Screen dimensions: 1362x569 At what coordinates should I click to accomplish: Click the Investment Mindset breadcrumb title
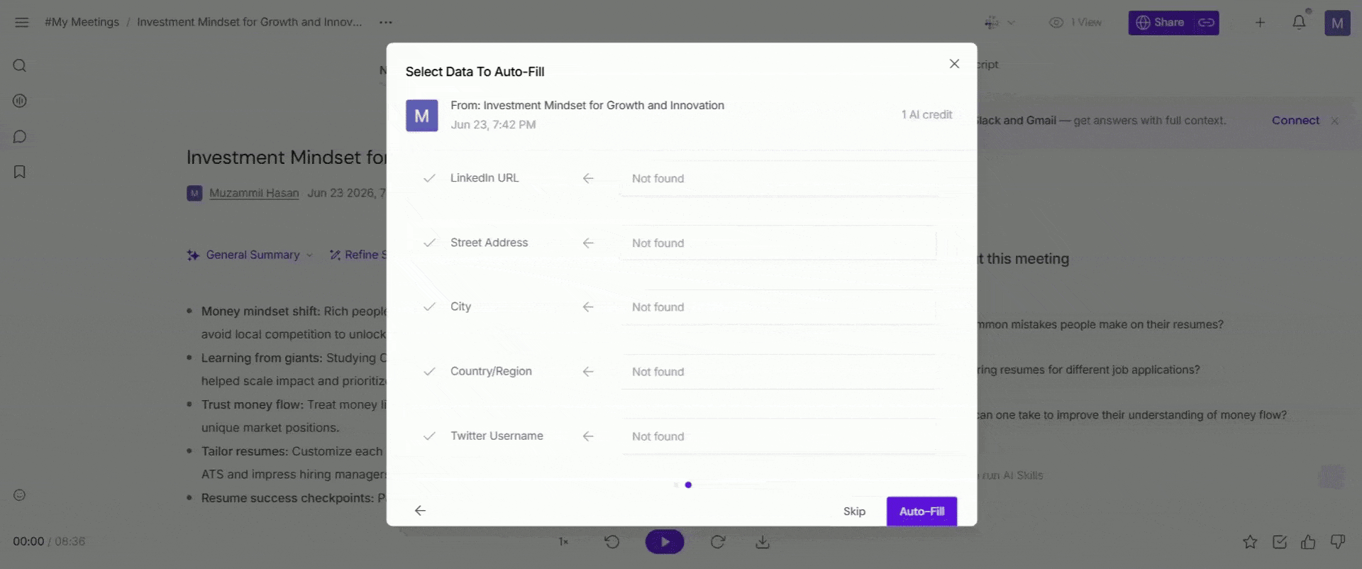[x=249, y=22]
